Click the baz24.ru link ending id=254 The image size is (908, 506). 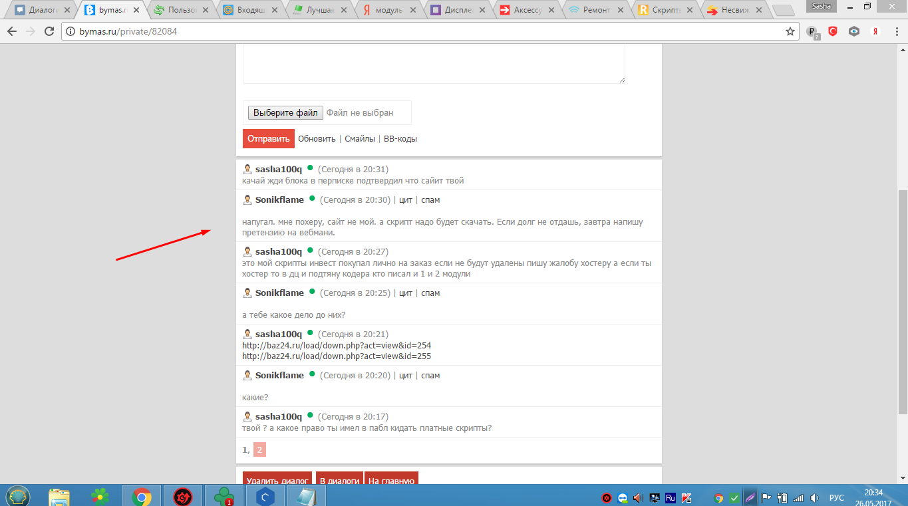click(x=337, y=345)
